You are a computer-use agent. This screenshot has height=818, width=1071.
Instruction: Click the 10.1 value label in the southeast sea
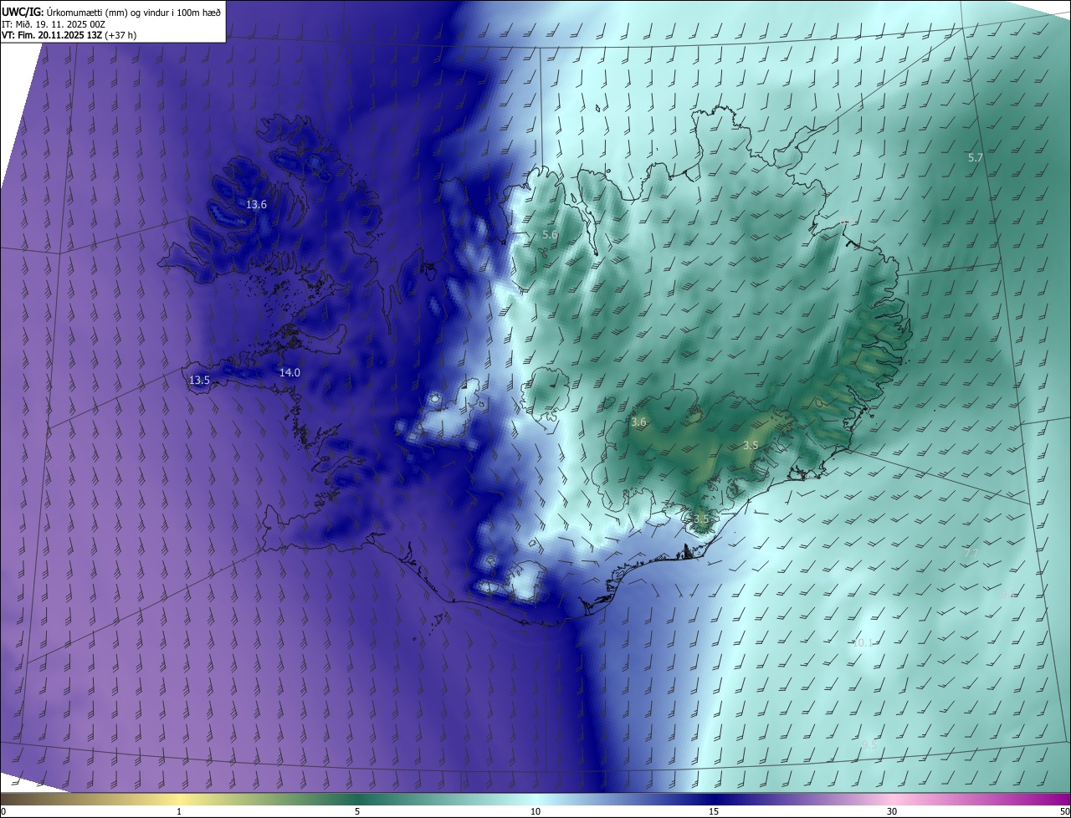863,643
